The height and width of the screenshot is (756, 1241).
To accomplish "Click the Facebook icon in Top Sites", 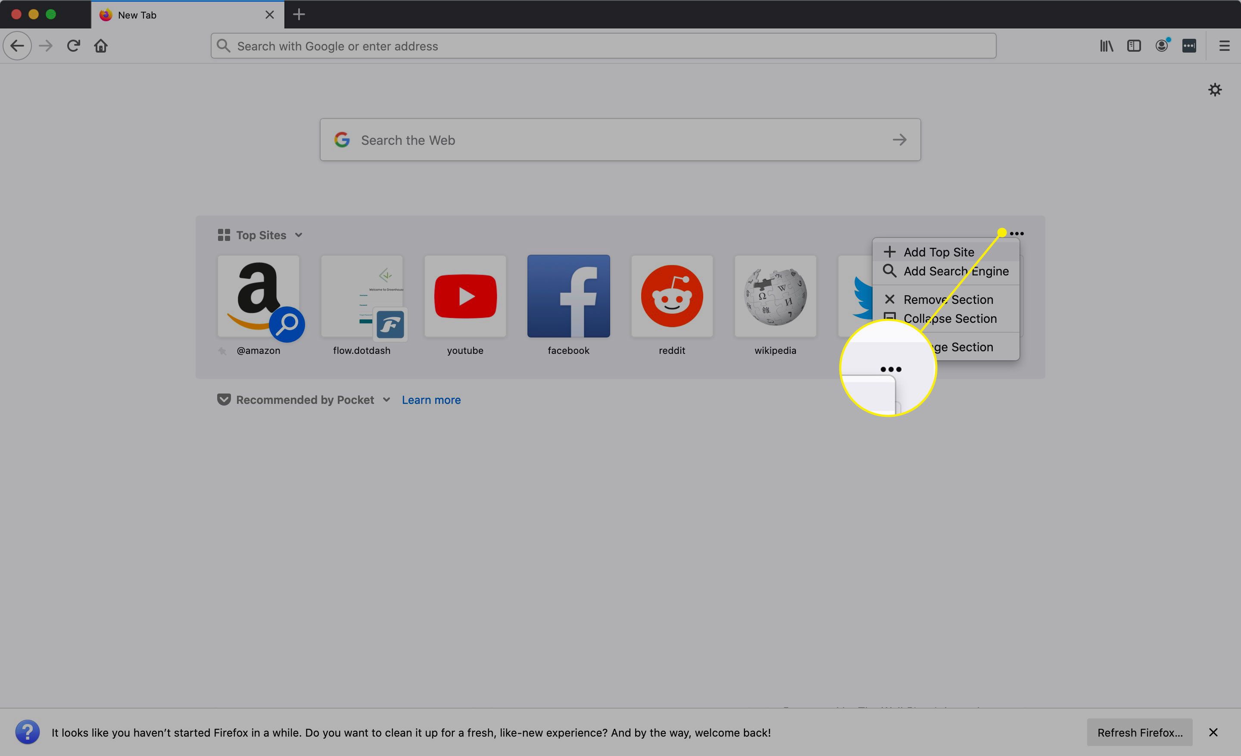I will (x=568, y=296).
